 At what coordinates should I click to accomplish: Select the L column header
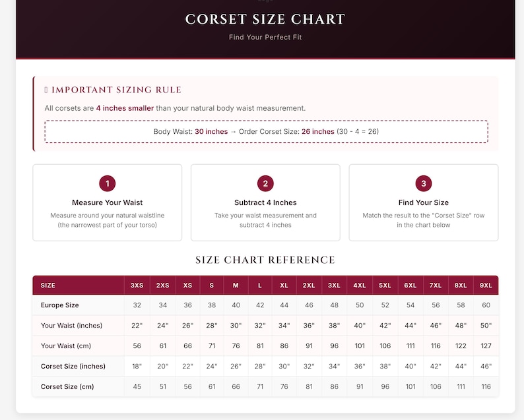260,285
